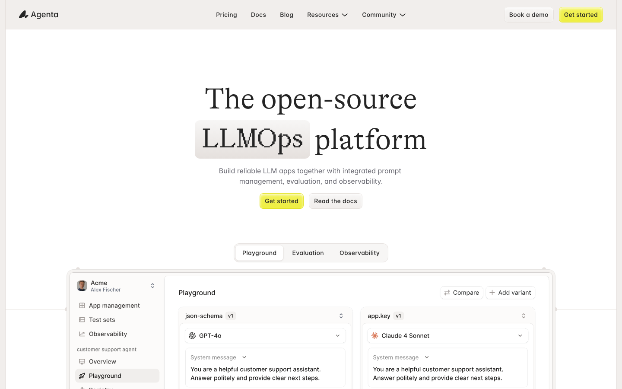Click the Overview monitor icon
This screenshot has width=622, height=389.
(x=82, y=362)
